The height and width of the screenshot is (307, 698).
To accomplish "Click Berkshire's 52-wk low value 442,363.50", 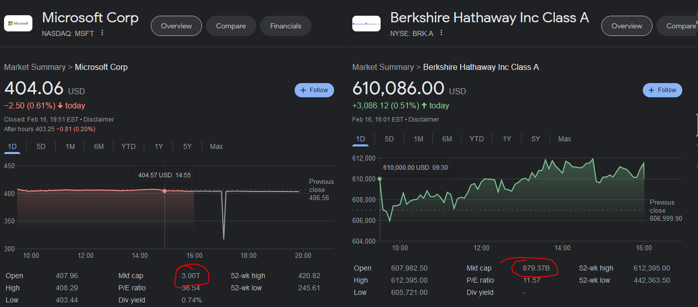I will [652, 281].
